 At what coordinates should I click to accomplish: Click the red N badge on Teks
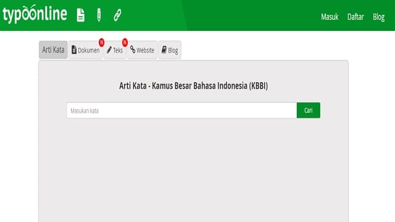(x=125, y=43)
